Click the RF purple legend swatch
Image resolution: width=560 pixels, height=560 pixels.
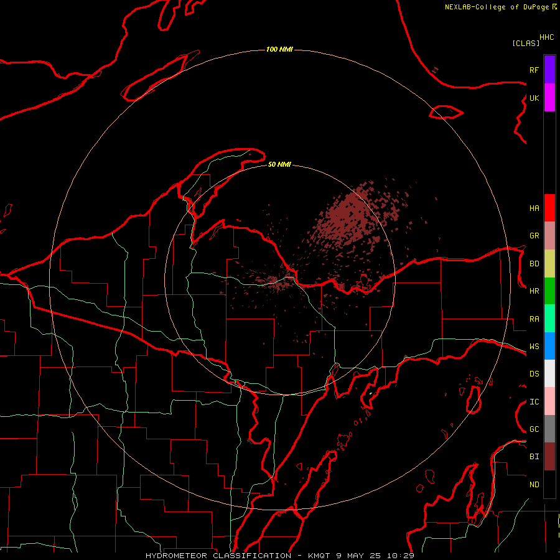point(549,70)
